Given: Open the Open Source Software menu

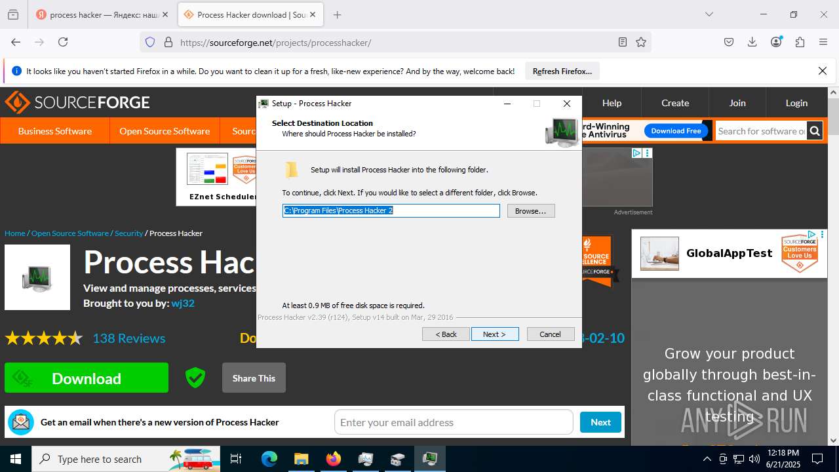Looking at the screenshot, I should coord(165,131).
